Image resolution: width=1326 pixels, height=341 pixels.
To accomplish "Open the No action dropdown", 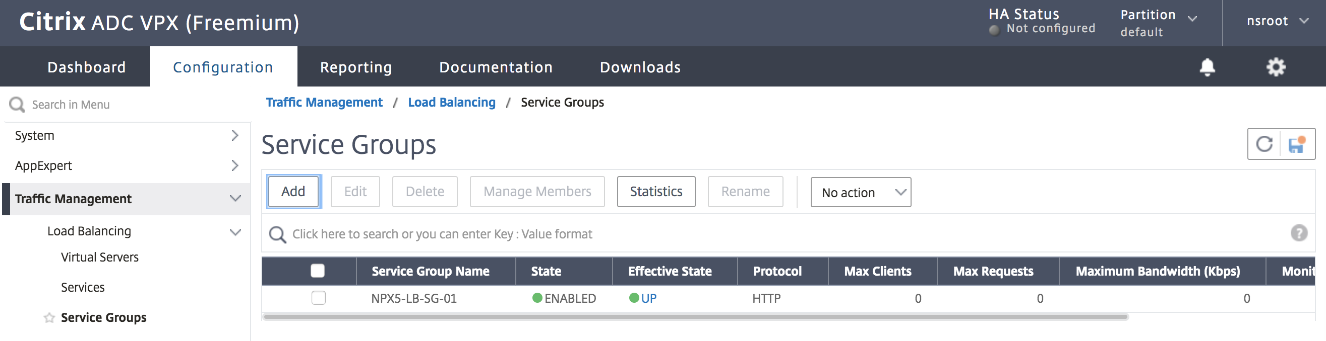I will tap(861, 193).
